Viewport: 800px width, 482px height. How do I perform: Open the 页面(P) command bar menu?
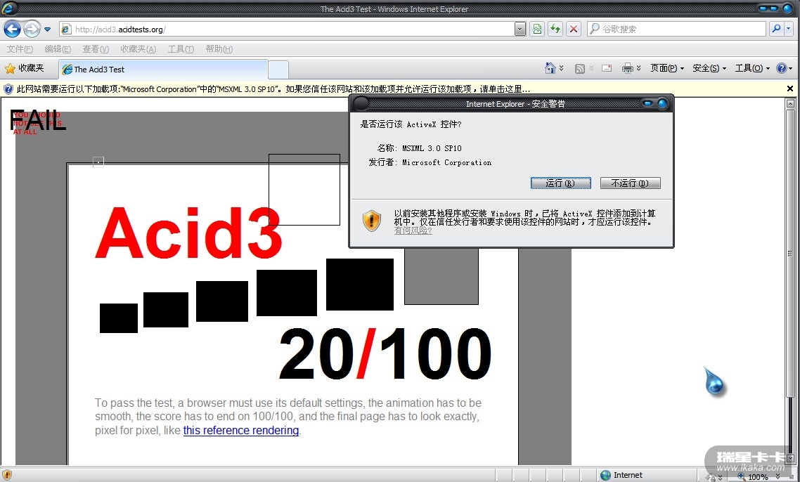(x=667, y=68)
